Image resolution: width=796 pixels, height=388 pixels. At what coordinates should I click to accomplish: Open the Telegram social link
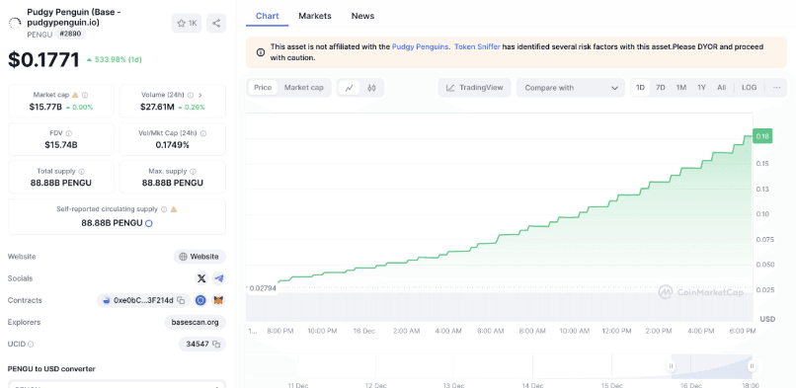point(219,278)
